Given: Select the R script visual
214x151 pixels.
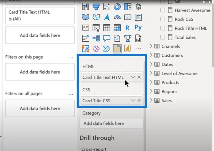Looking at the screenshot, I should 127,28.
